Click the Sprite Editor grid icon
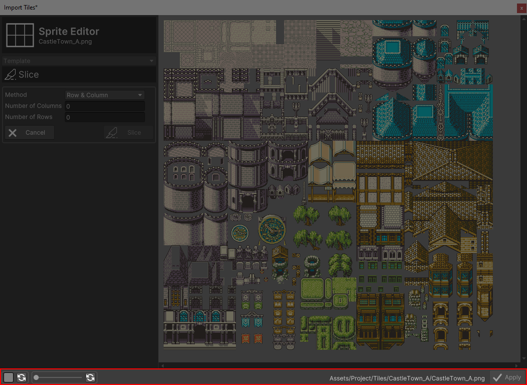527x385 pixels. point(20,35)
